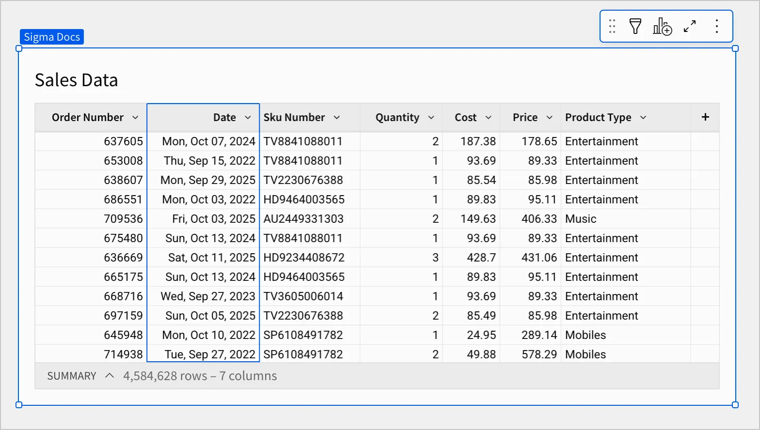Select order number cell 714938

pyautogui.click(x=91, y=354)
